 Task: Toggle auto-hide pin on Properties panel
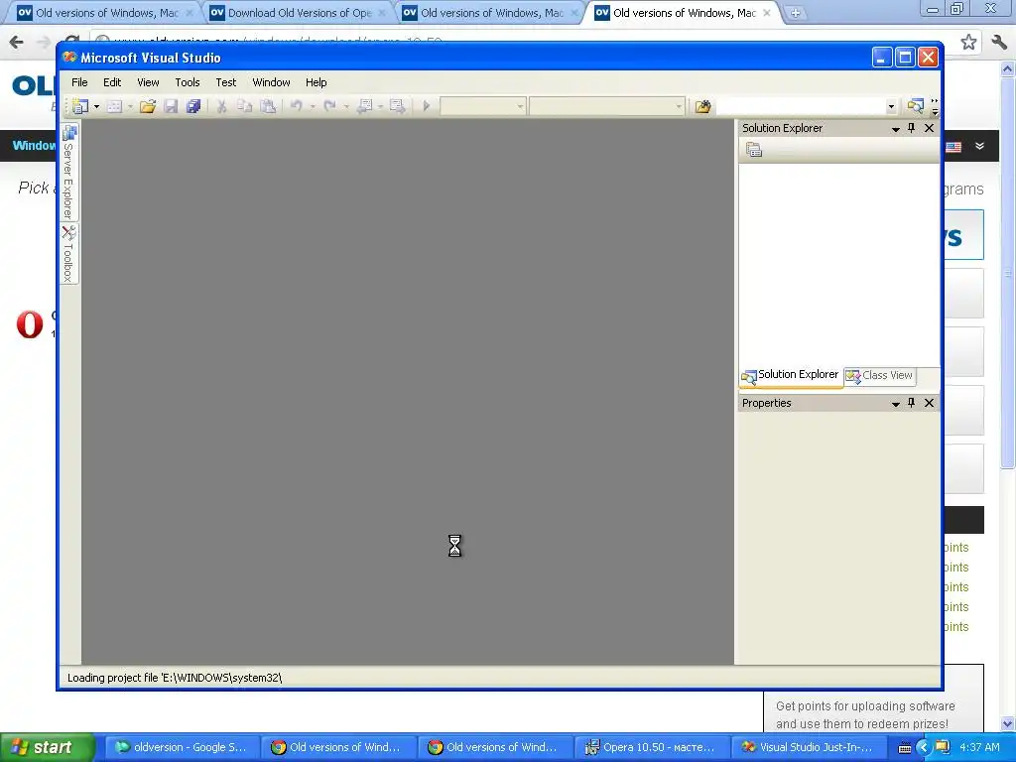point(912,403)
